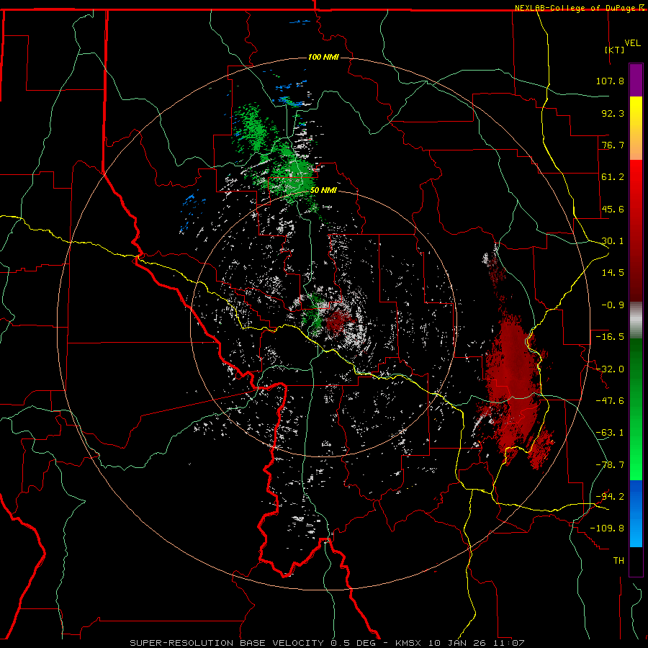Click the -63.1 scale value
The image size is (648, 648).
[610, 433]
